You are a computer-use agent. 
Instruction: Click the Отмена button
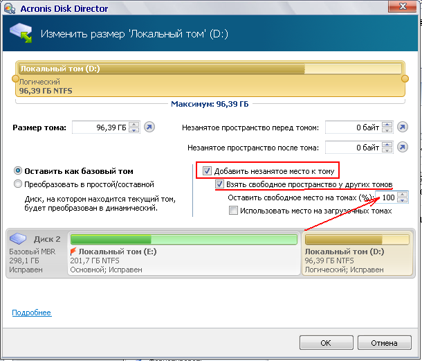pyautogui.click(x=385, y=343)
